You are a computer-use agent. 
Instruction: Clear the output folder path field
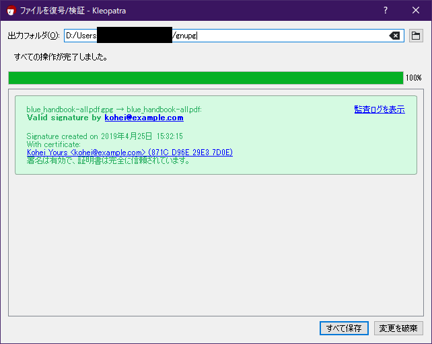(x=394, y=36)
